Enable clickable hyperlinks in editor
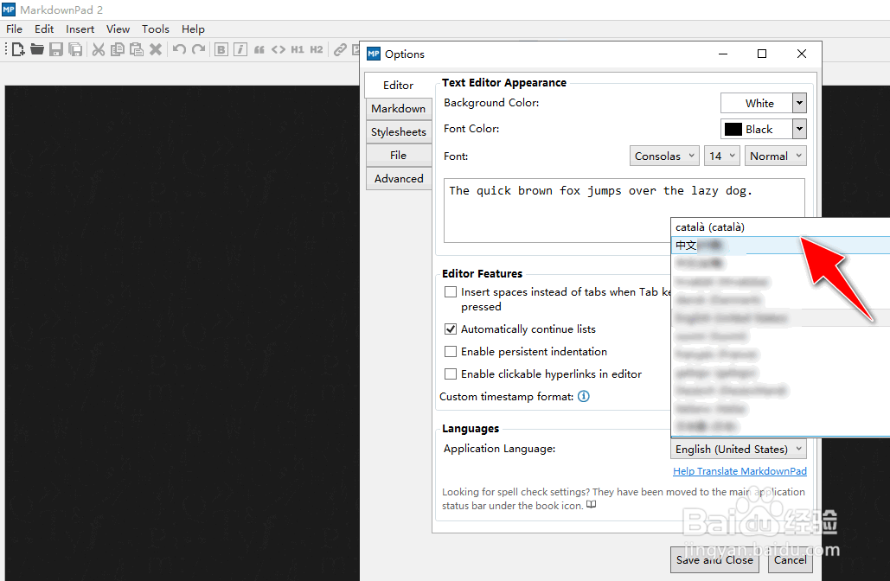Image resolution: width=890 pixels, height=581 pixels. (451, 374)
